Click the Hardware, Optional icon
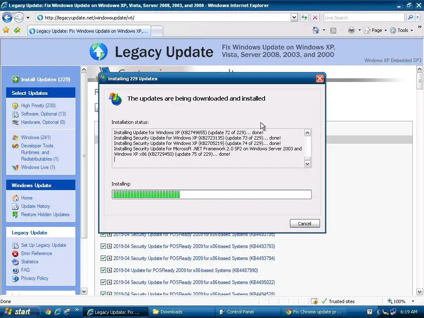Image resolution: width=424 pixels, height=318 pixels. click(15, 122)
